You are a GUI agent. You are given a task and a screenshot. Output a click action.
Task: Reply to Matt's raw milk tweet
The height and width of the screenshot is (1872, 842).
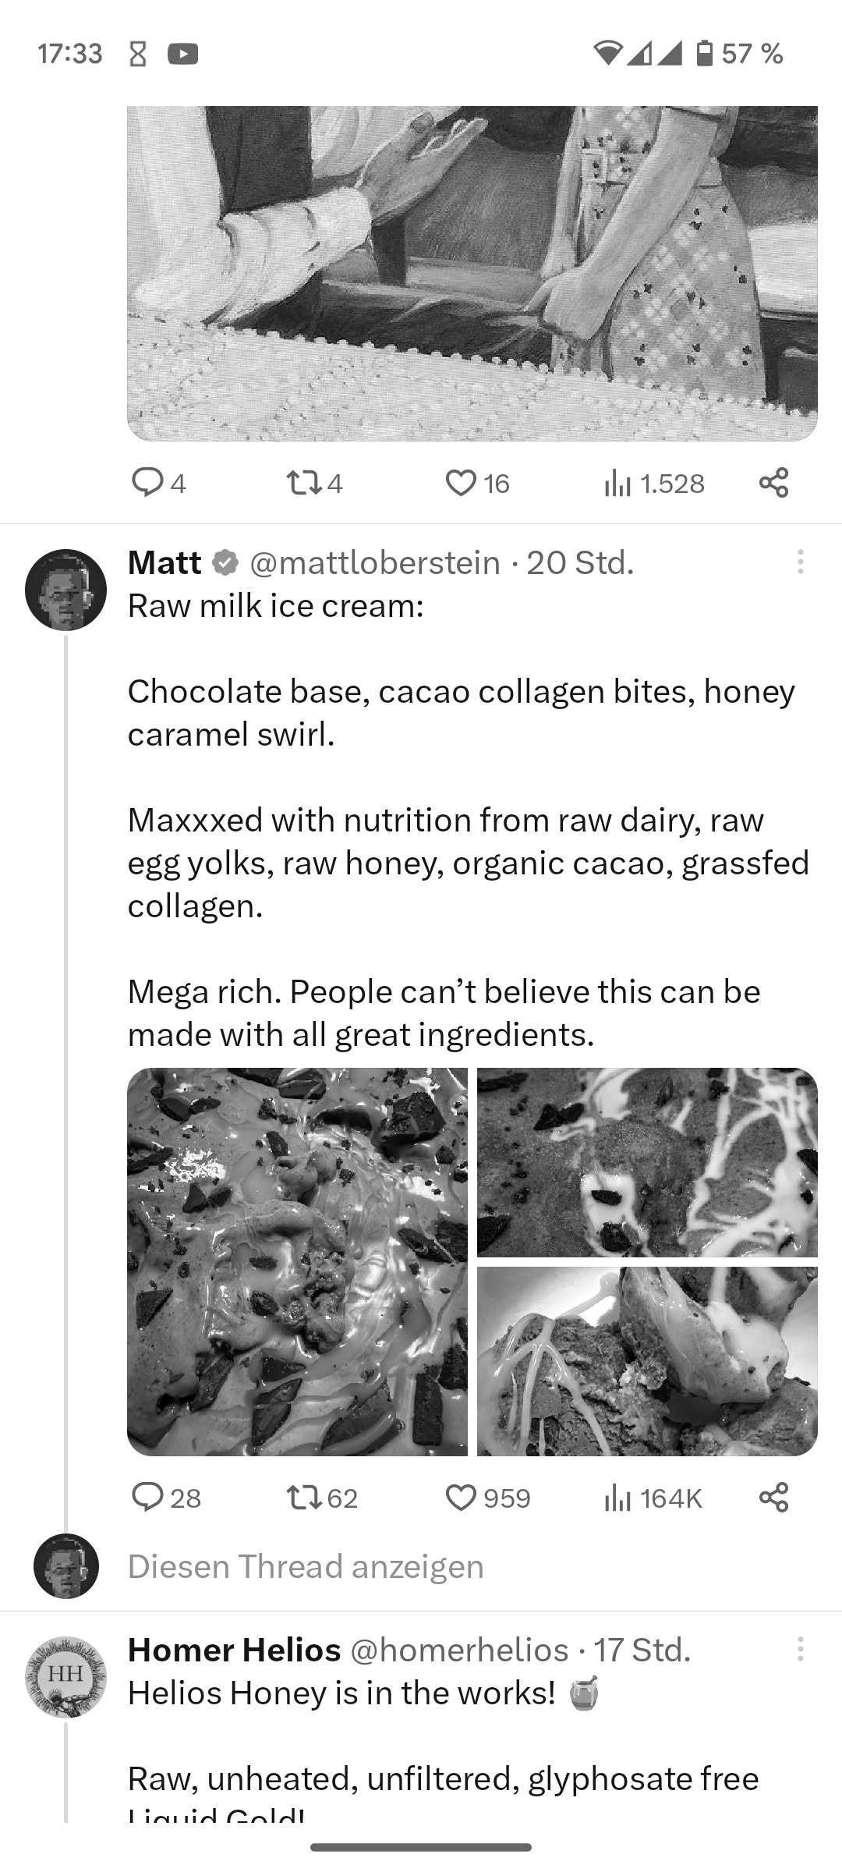[148, 1498]
